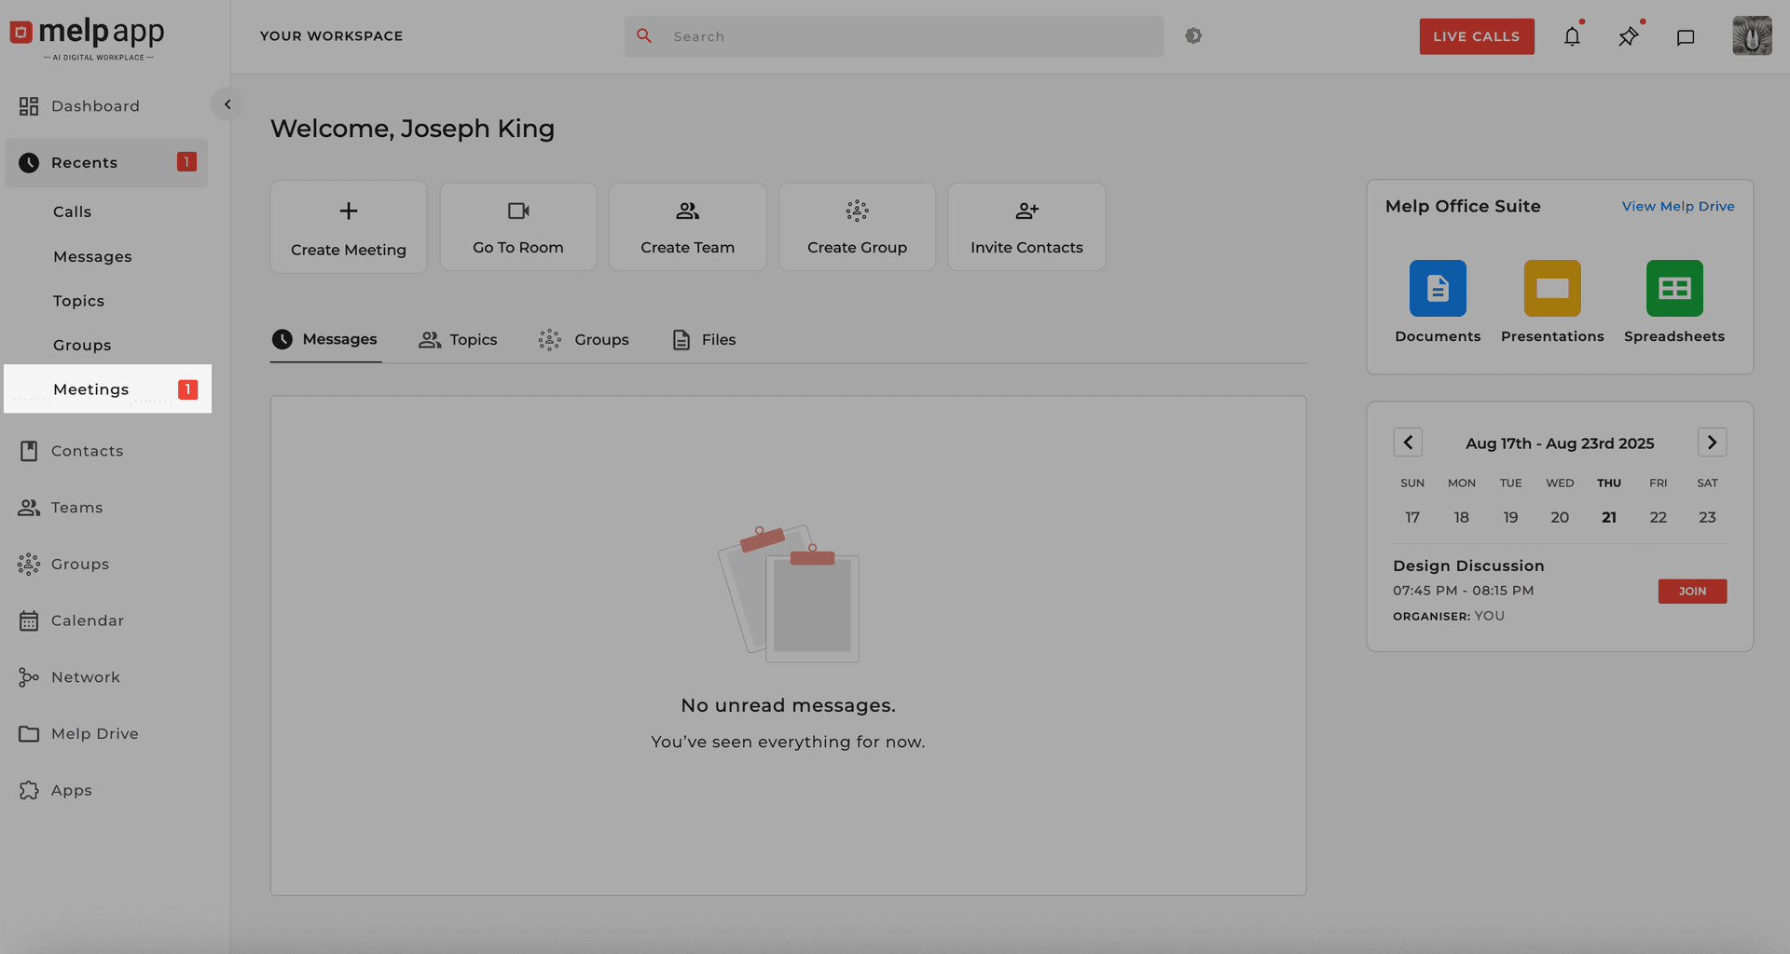Select Sunday 17 in the calendar
The image size is (1790, 954).
pyautogui.click(x=1411, y=517)
